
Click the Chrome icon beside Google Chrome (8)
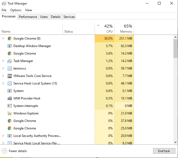pyautogui.click(x=10, y=38)
